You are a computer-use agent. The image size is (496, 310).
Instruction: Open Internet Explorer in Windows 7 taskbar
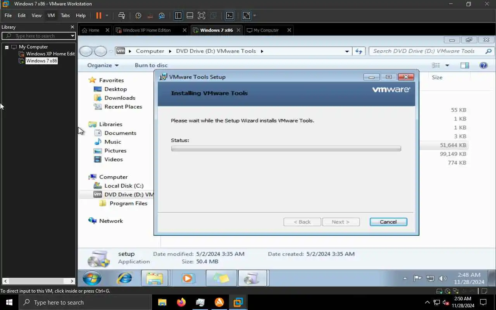tap(125, 278)
